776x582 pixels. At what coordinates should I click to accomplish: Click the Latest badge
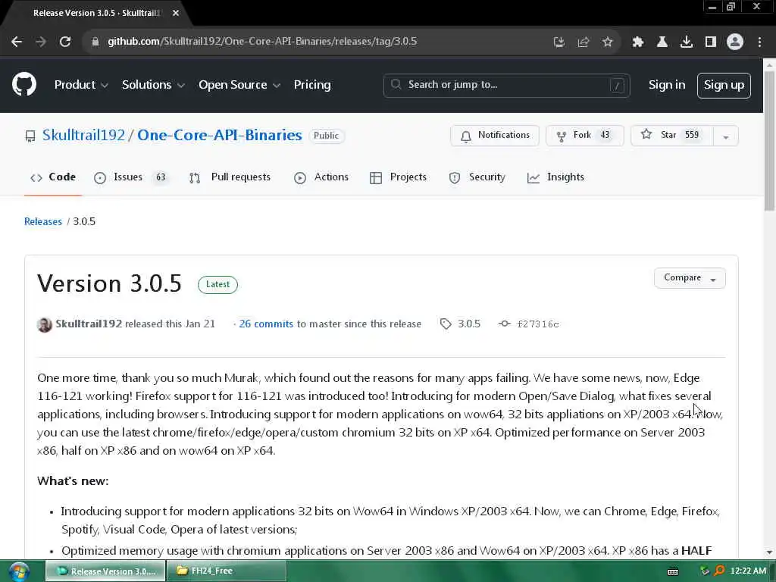click(217, 285)
